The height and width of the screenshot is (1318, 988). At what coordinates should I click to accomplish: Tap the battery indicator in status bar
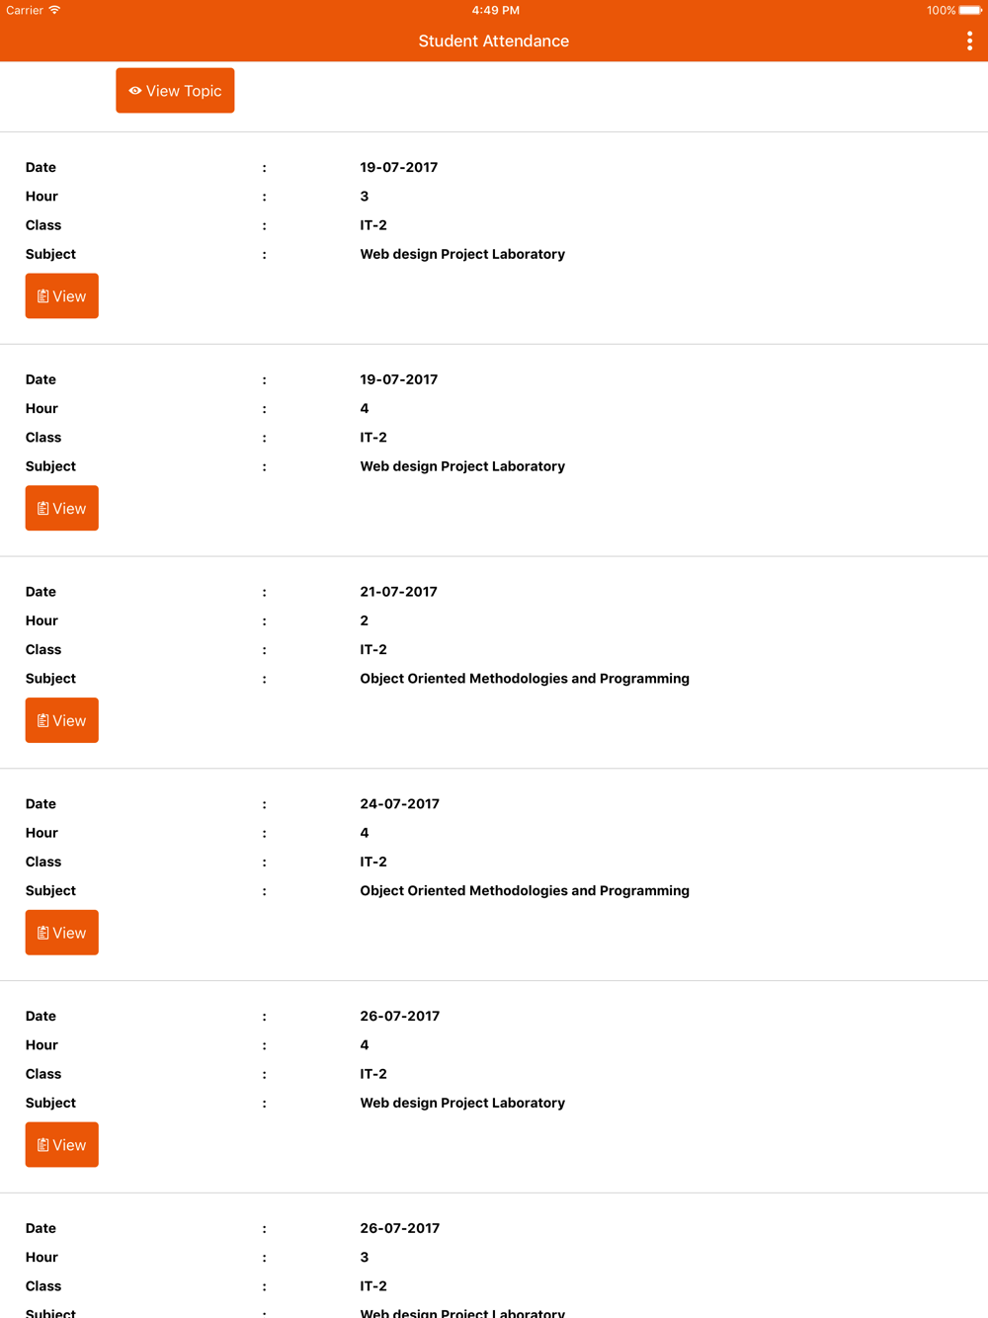pos(970,11)
